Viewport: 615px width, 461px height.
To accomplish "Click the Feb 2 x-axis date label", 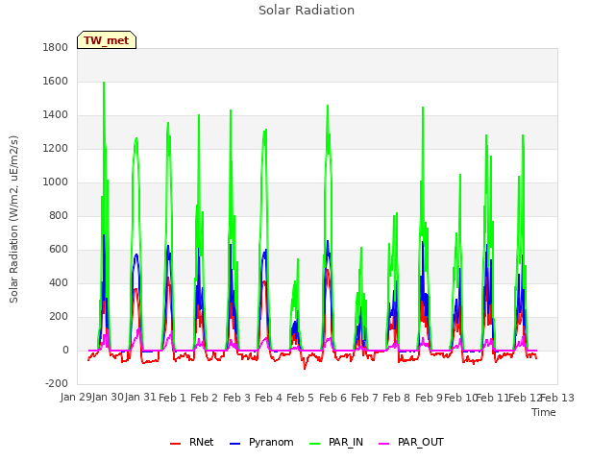I will (204, 398).
